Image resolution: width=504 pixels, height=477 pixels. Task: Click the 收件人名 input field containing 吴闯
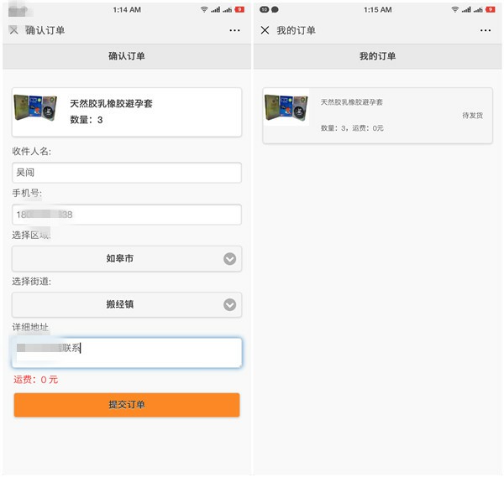[127, 173]
